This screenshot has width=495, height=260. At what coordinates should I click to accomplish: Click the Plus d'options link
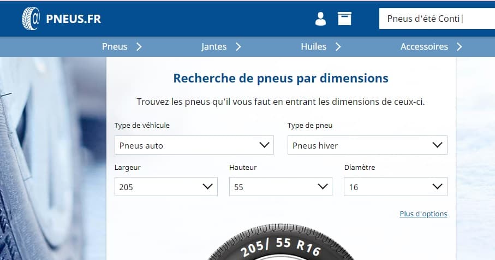[x=423, y=214]
